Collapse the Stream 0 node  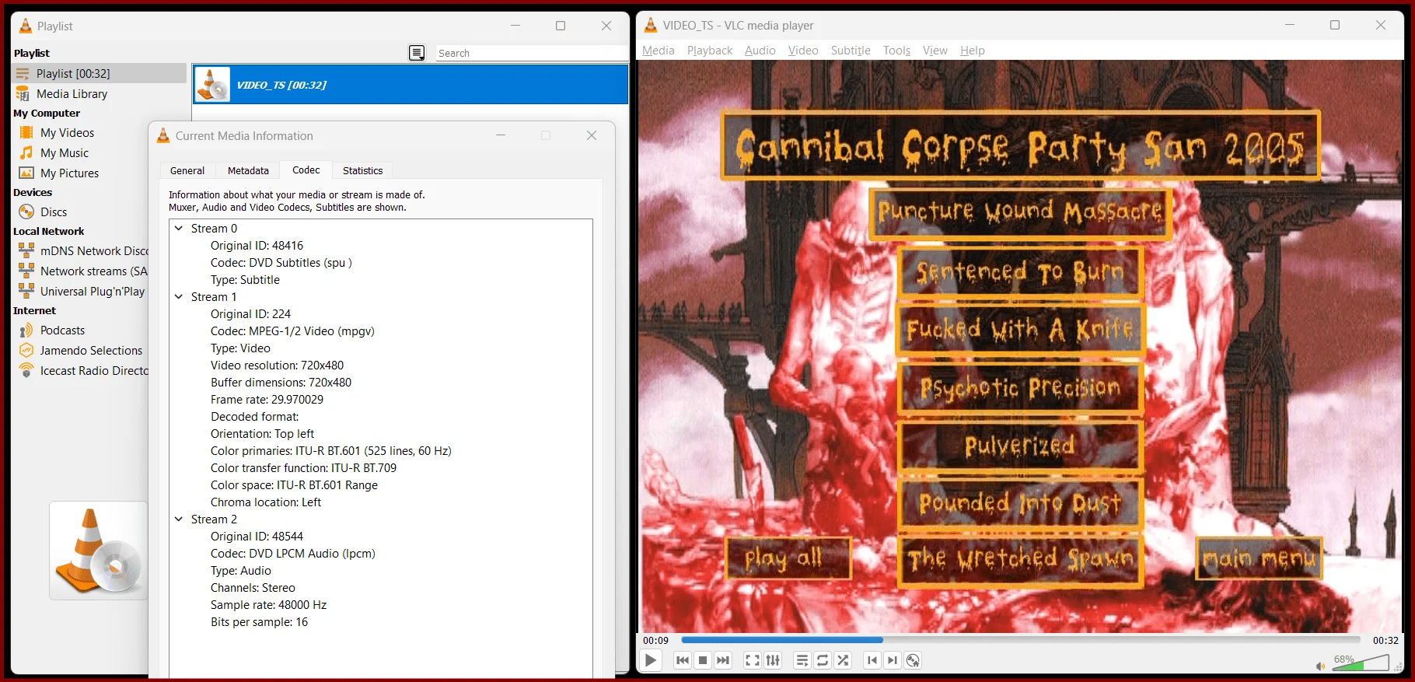179,229
